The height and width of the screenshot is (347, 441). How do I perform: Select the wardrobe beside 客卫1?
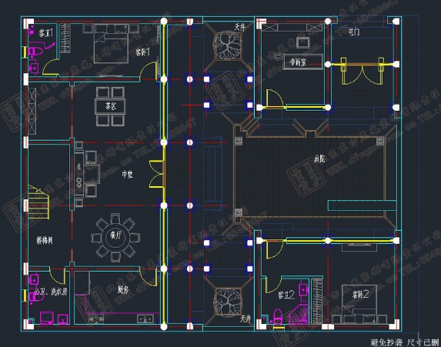click(65, 38)
